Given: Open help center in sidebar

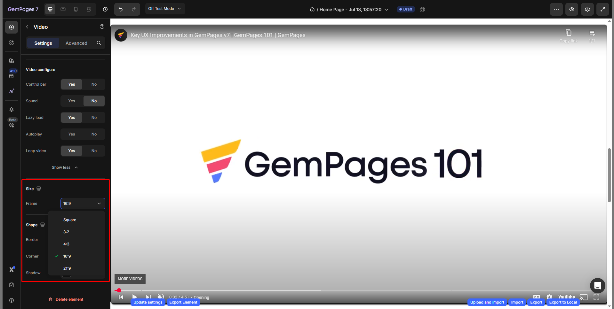Looking at the screenshot, I should tap(12, 300).
